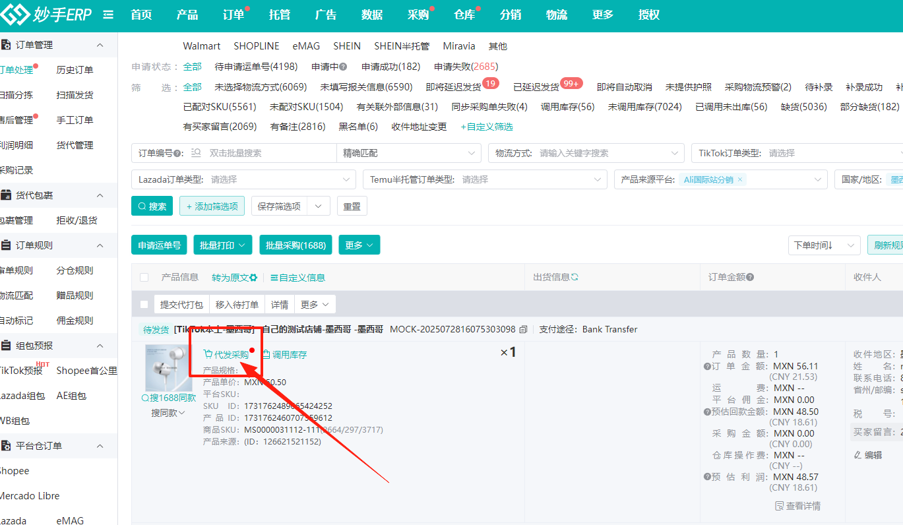Click the 货代包裹 section icon in sidebar
The image size is (903, 525).
point(5,195)
